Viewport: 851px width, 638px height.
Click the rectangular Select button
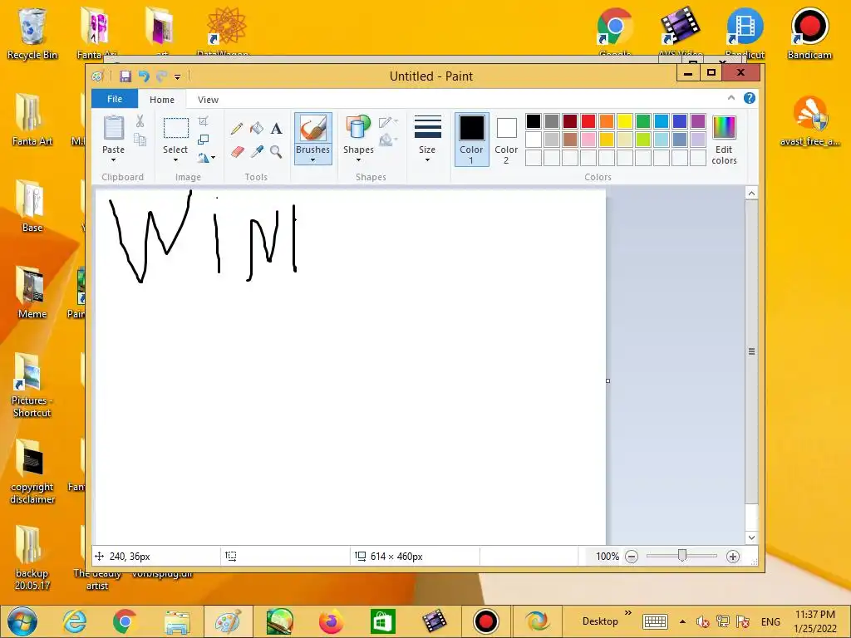[176, 129]
